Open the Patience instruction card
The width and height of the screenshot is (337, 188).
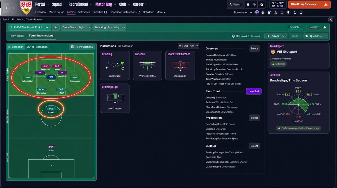[147, 66]
